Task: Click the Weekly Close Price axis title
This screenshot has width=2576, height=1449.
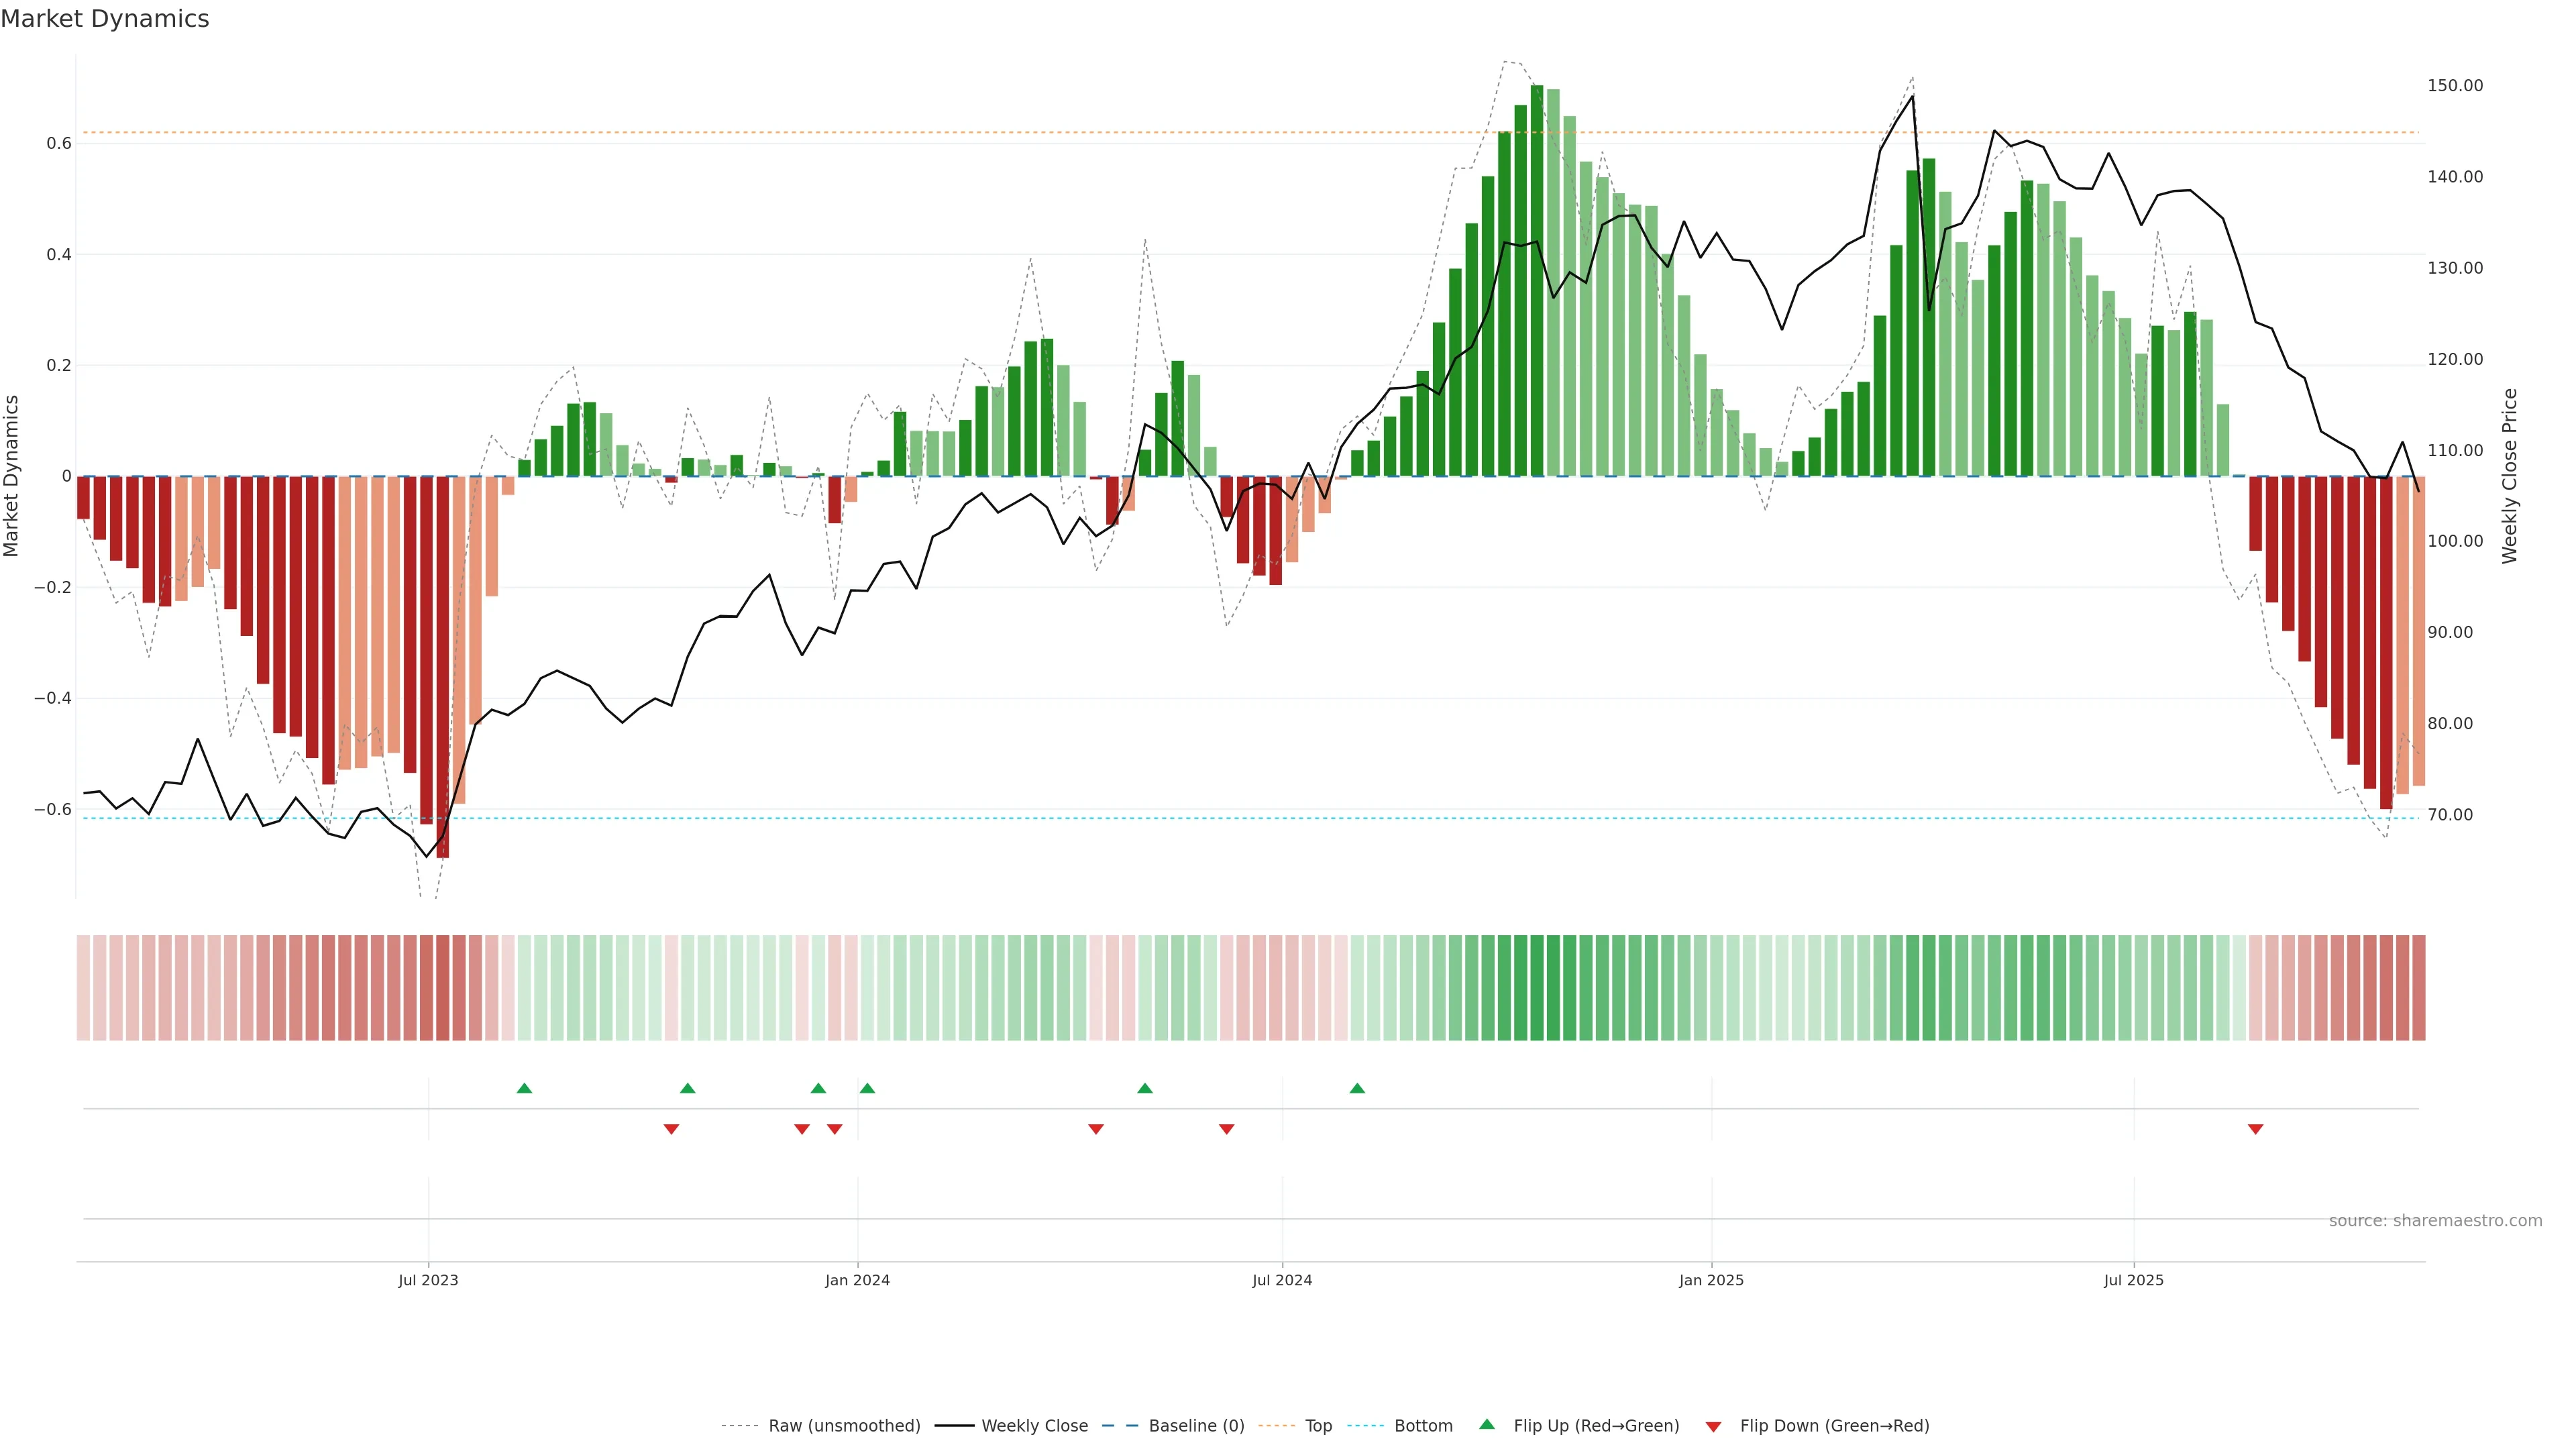Action: (2510, 476)
